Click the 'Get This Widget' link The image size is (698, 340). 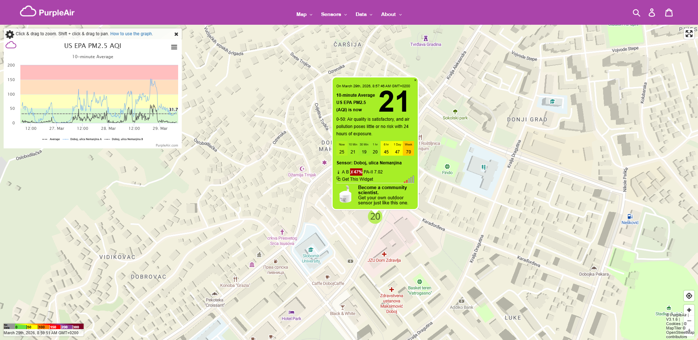pyautogui.click(x=357, y=179)
